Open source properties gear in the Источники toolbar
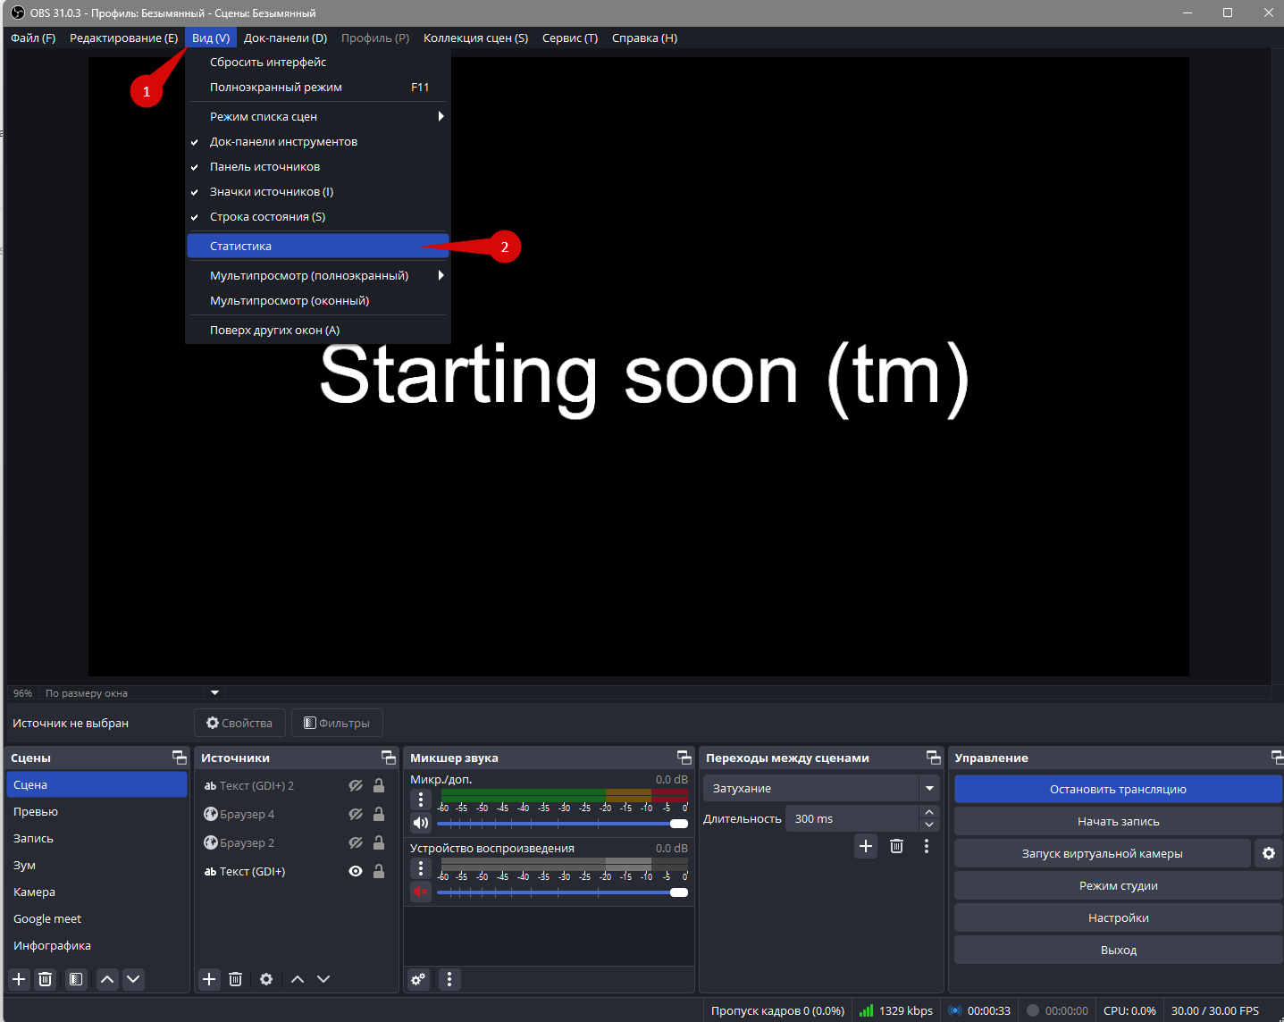1284x1022 pixels. click(266, 979)
